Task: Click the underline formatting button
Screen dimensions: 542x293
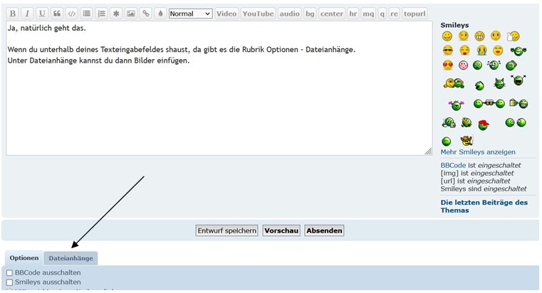Action: (x=42, y=14)
